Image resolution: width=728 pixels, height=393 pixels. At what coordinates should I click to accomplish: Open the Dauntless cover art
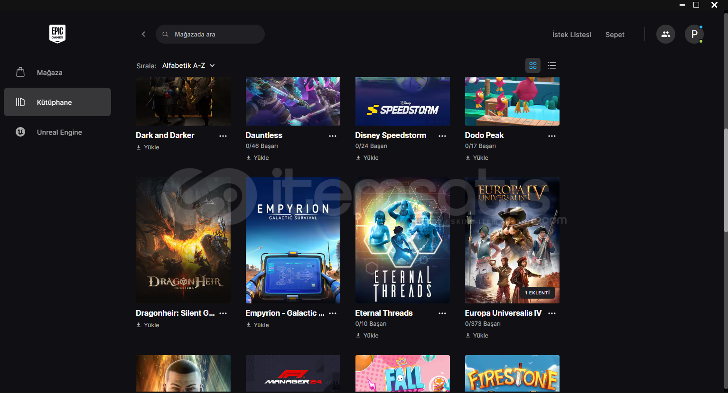click(x=293, y=101)
